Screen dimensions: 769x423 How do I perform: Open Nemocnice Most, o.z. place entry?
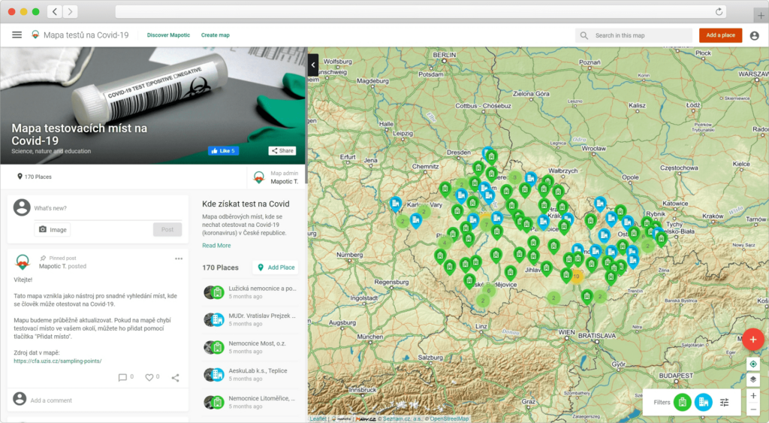pos(251,347)
